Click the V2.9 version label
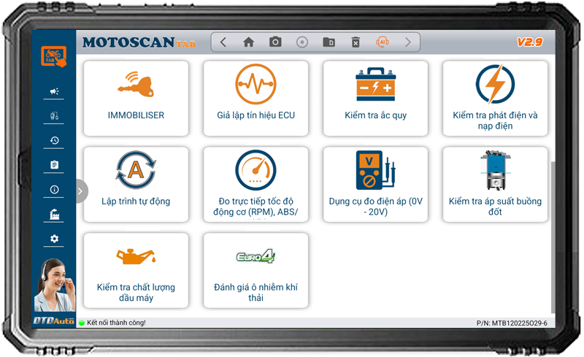Viewport: 584px width, 357px height. click(x=530, y=42)
